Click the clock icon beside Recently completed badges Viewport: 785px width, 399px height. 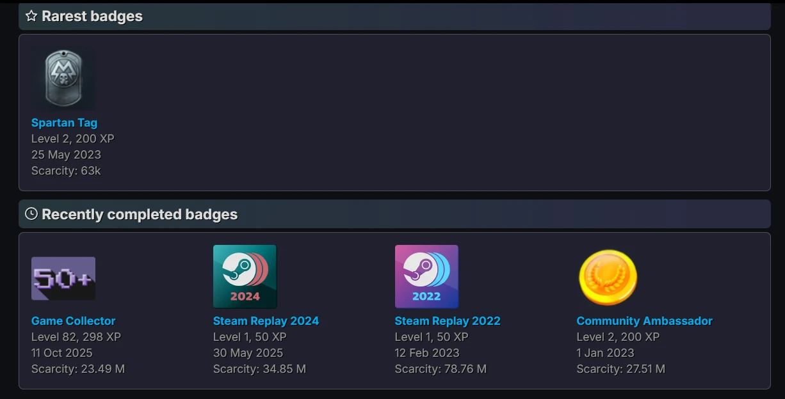click(31, 214)
